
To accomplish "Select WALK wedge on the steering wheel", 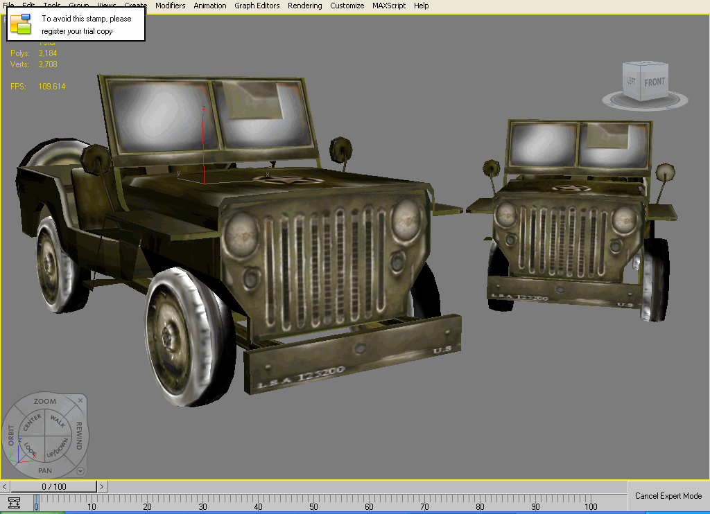I will [58, 421].
